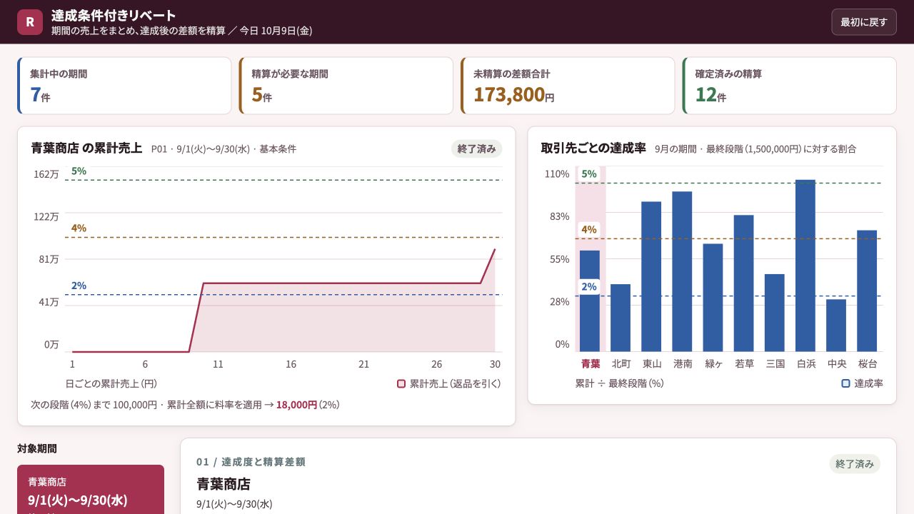Image resolution: width=914 pixels, height=514 pixels.
Task: Click the 173,800円 value
Action: pyautogui.click(x=514, y=94)
